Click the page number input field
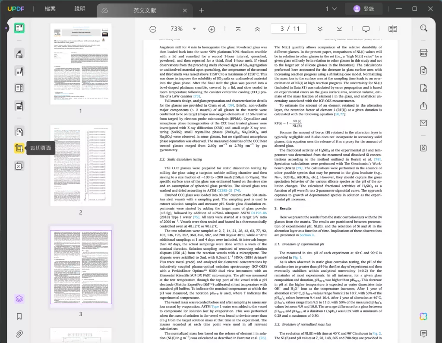 coord(288,29)
